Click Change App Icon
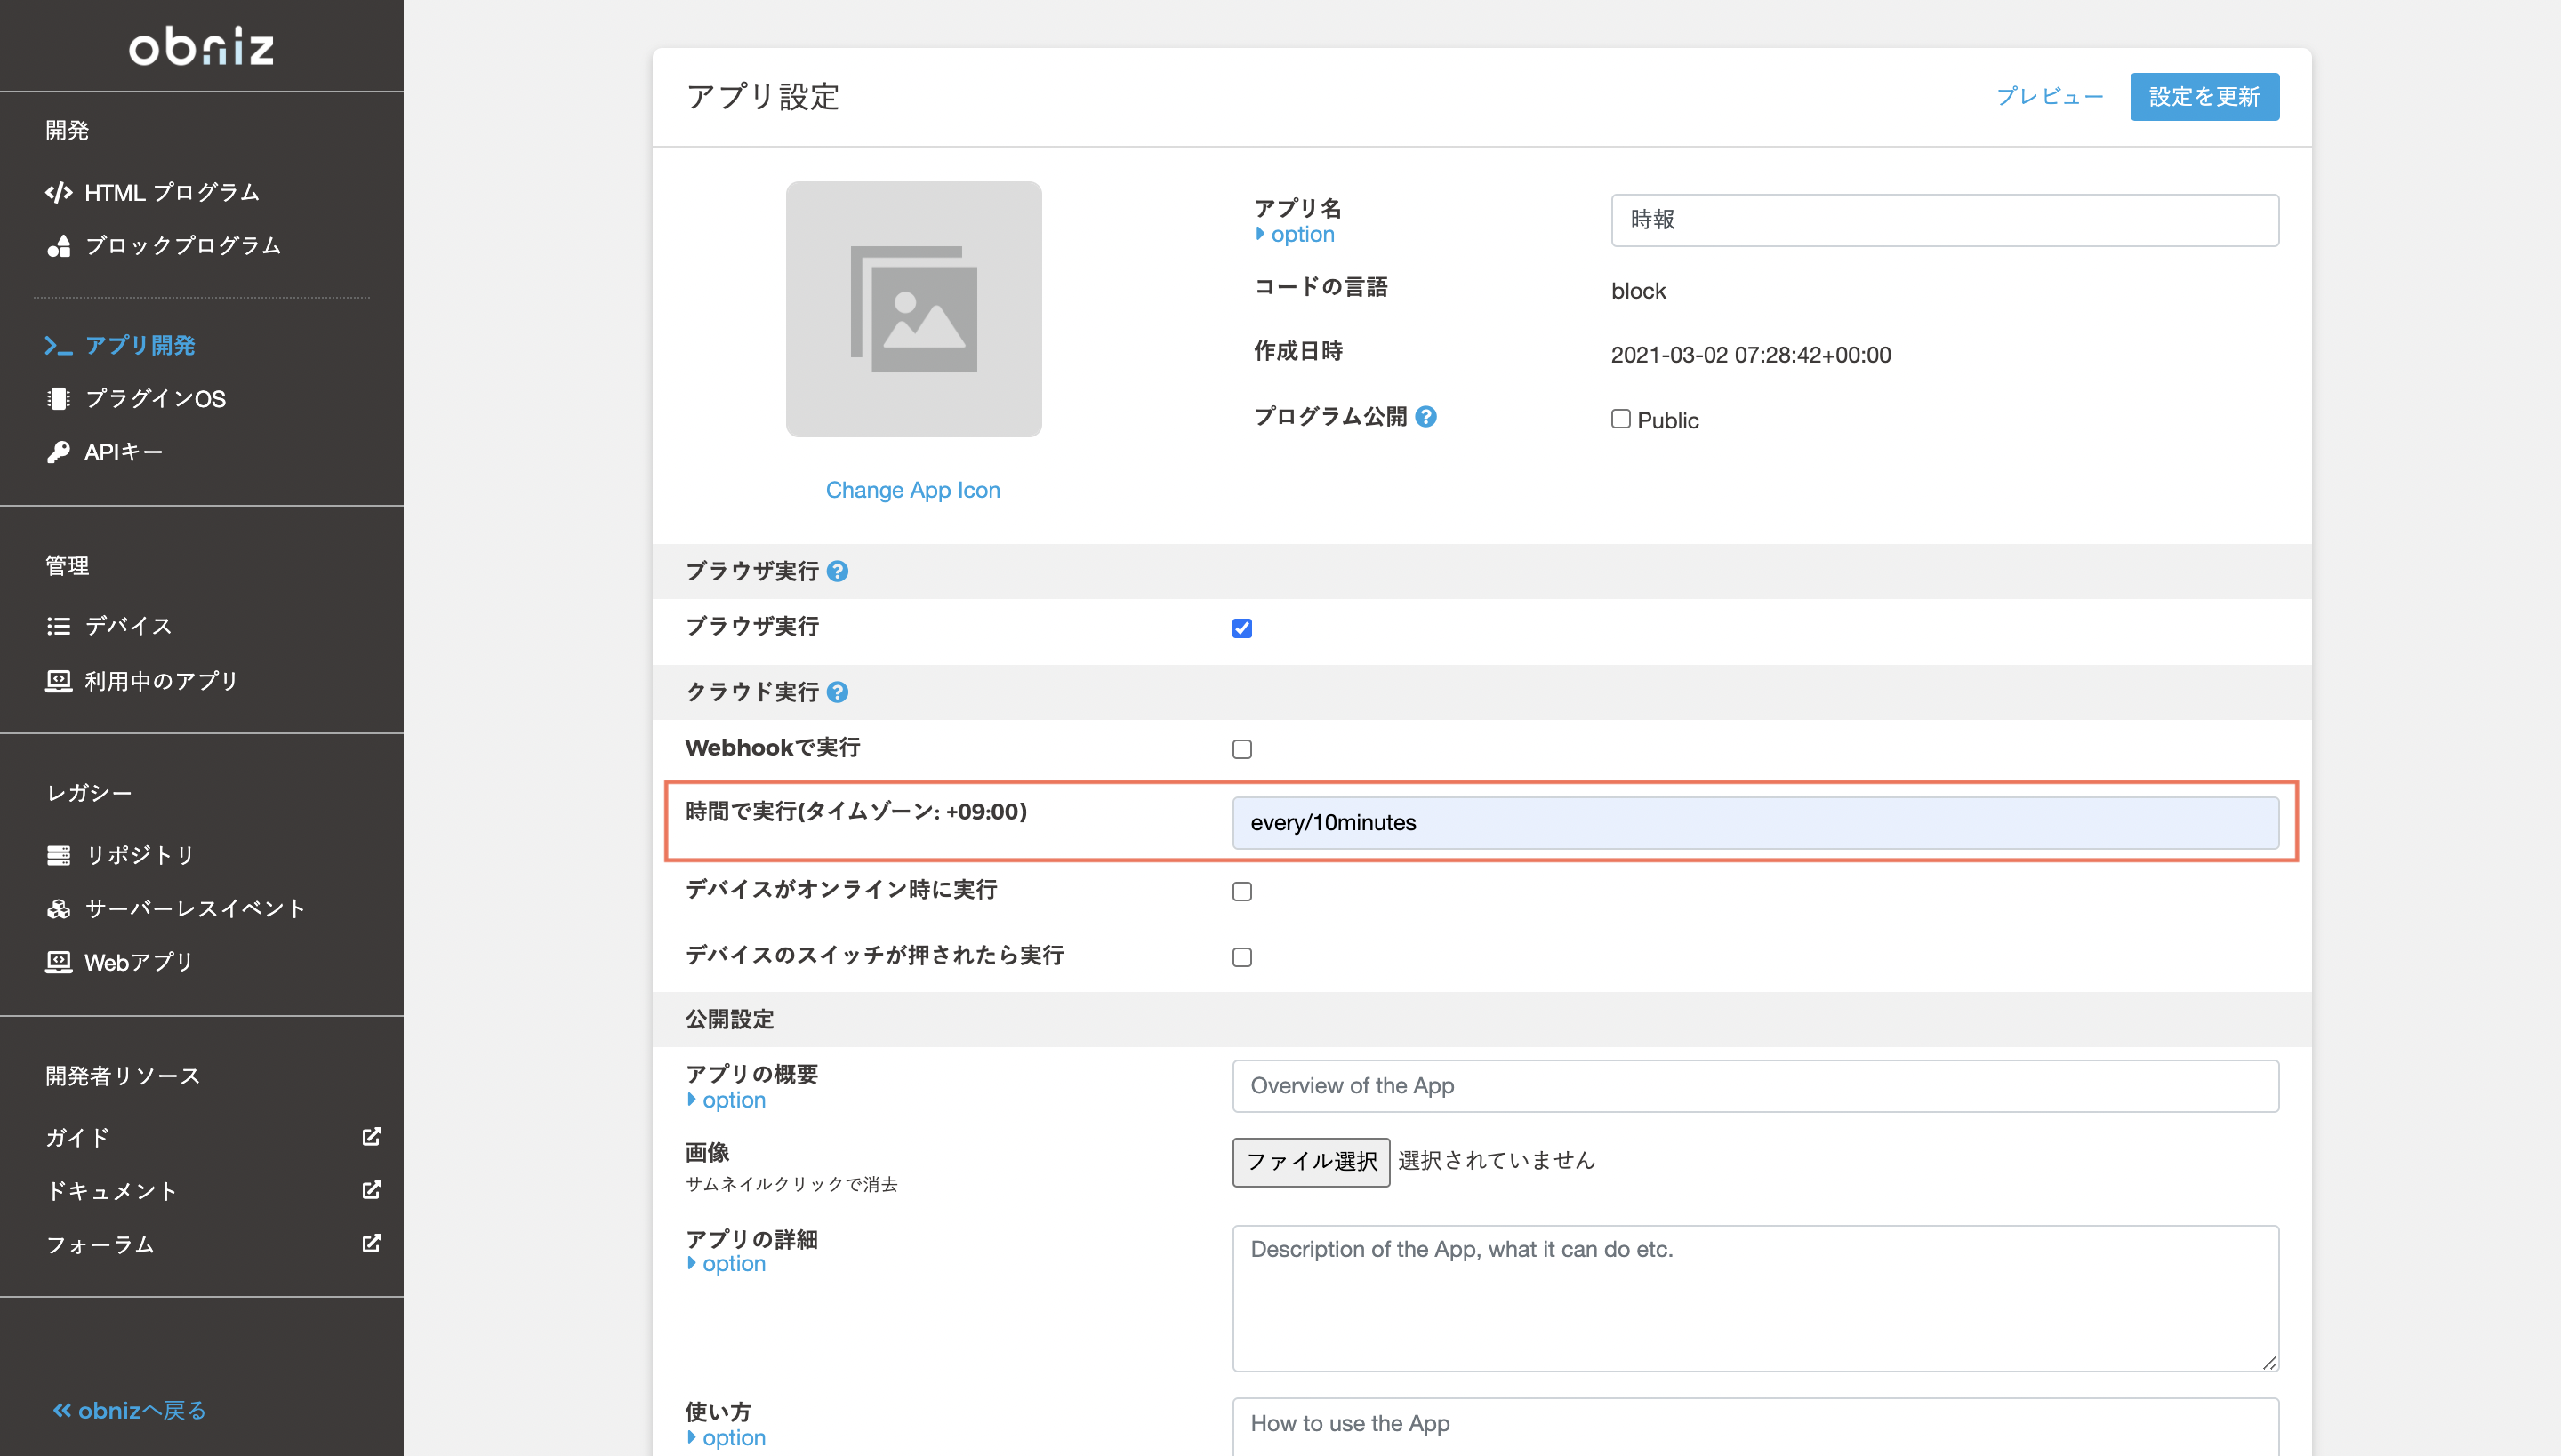The width and height of the screenshot is (2561, 1456). point(912,489)
